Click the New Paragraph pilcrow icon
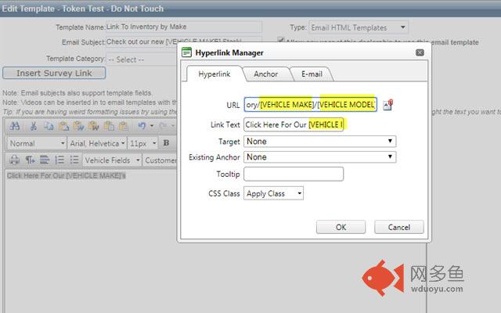 point(30,160)
